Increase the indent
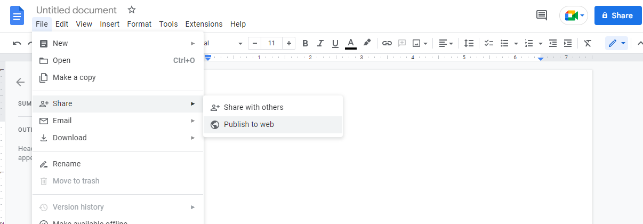The height and width of the screenshot is (224, 643). click(x=568, y=43)
